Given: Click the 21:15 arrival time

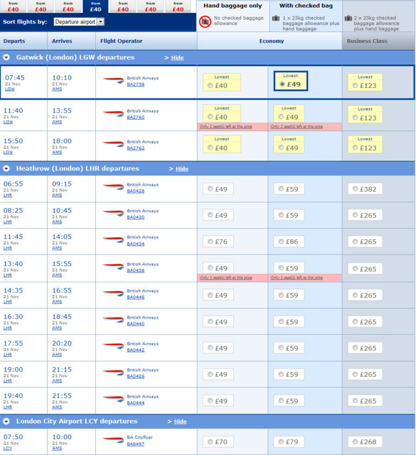Looking at the screenshot, I should tap(62, 369).
